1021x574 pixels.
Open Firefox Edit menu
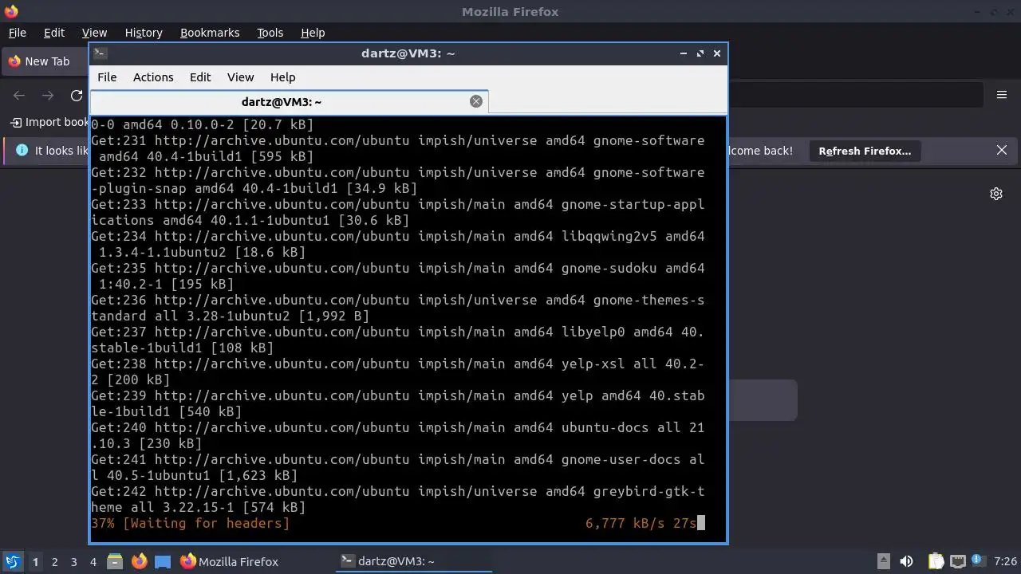pos(54,33)
